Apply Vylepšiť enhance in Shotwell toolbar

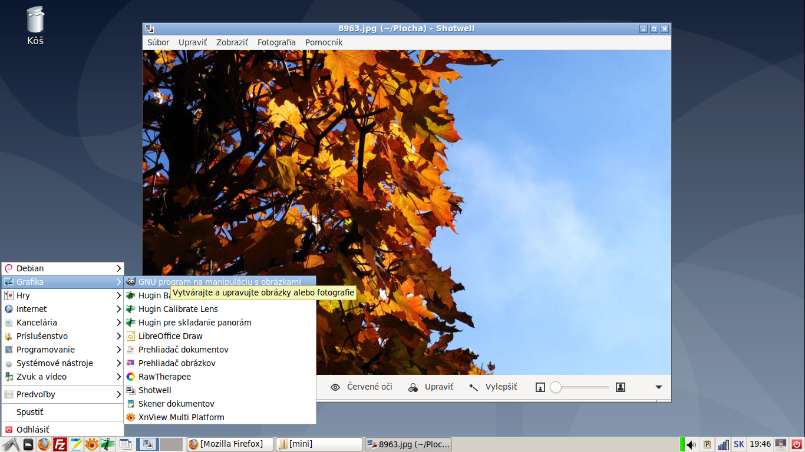tap(493, 387)
